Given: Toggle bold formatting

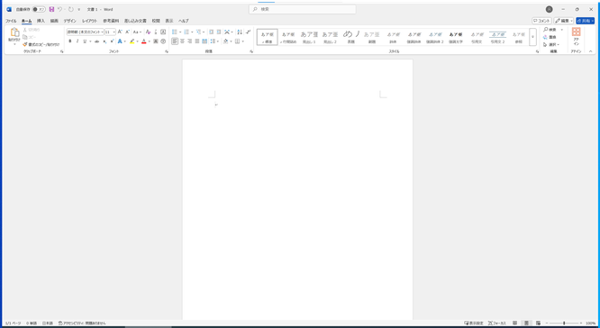Looking at the screenshot, I should (x=70, y=41).
